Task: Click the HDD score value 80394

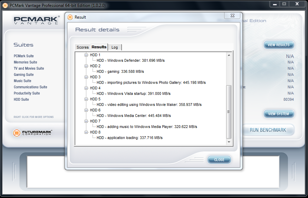Action: click(289, 99)
